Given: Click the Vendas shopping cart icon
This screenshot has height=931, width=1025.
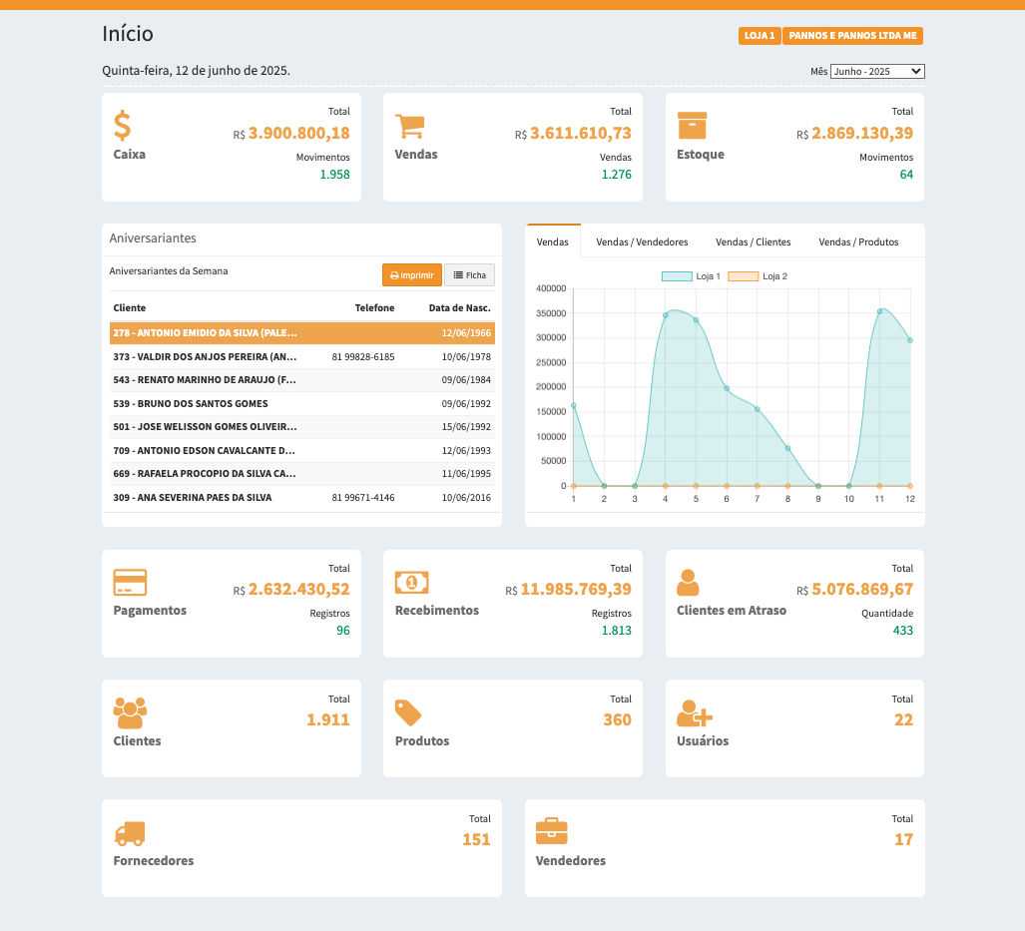Looking at the screenshot, I should point(410,126).
